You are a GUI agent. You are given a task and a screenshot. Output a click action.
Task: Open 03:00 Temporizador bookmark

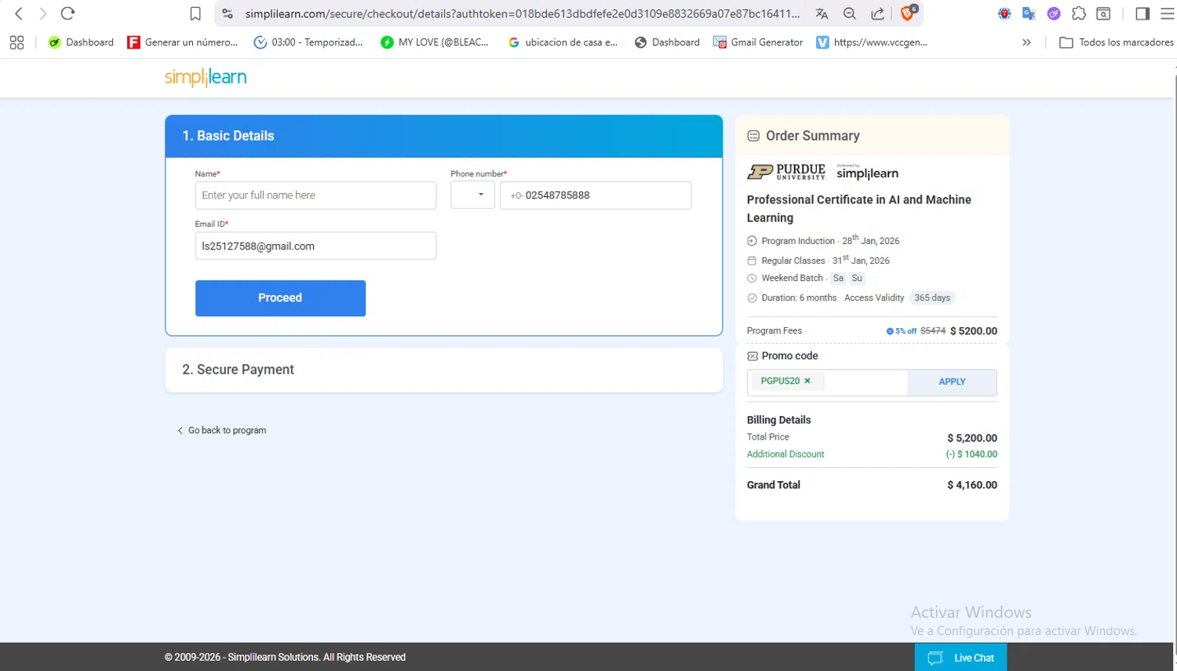pyautogui.click(x=308, y=42)
